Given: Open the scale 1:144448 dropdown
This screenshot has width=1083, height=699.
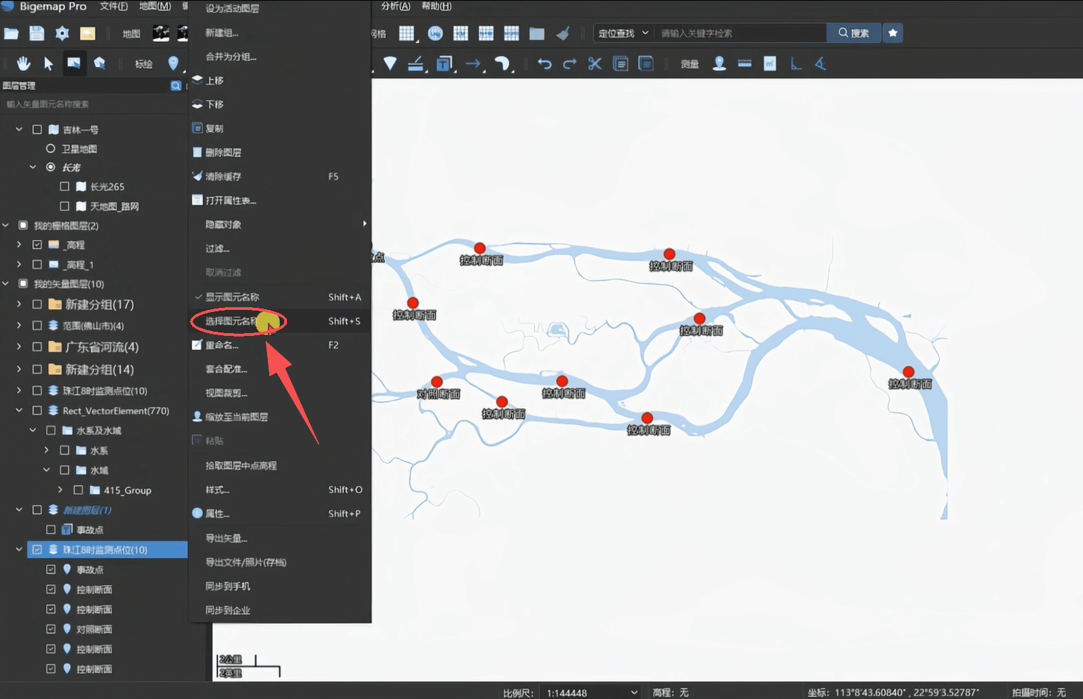Looking at the screenshot, I should coord(591,692).
